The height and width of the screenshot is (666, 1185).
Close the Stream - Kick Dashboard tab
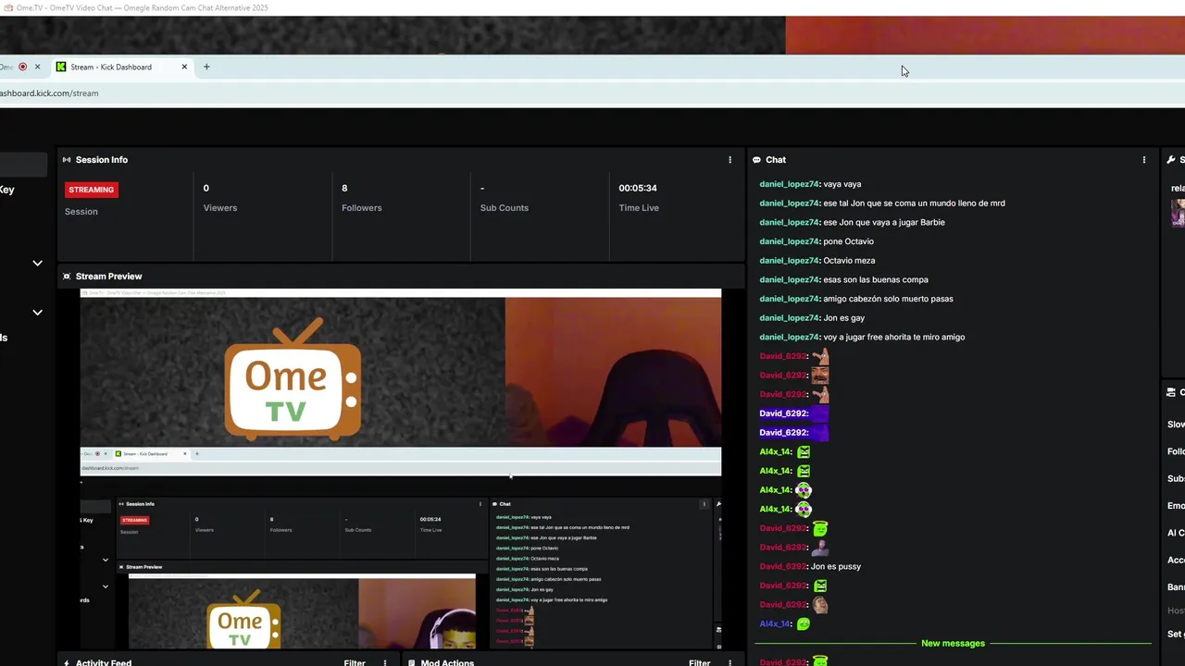point(184,67)
